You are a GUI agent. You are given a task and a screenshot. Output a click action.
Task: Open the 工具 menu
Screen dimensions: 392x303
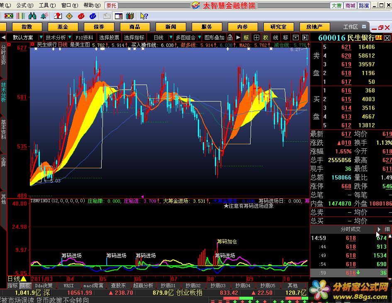click(47, 5)
